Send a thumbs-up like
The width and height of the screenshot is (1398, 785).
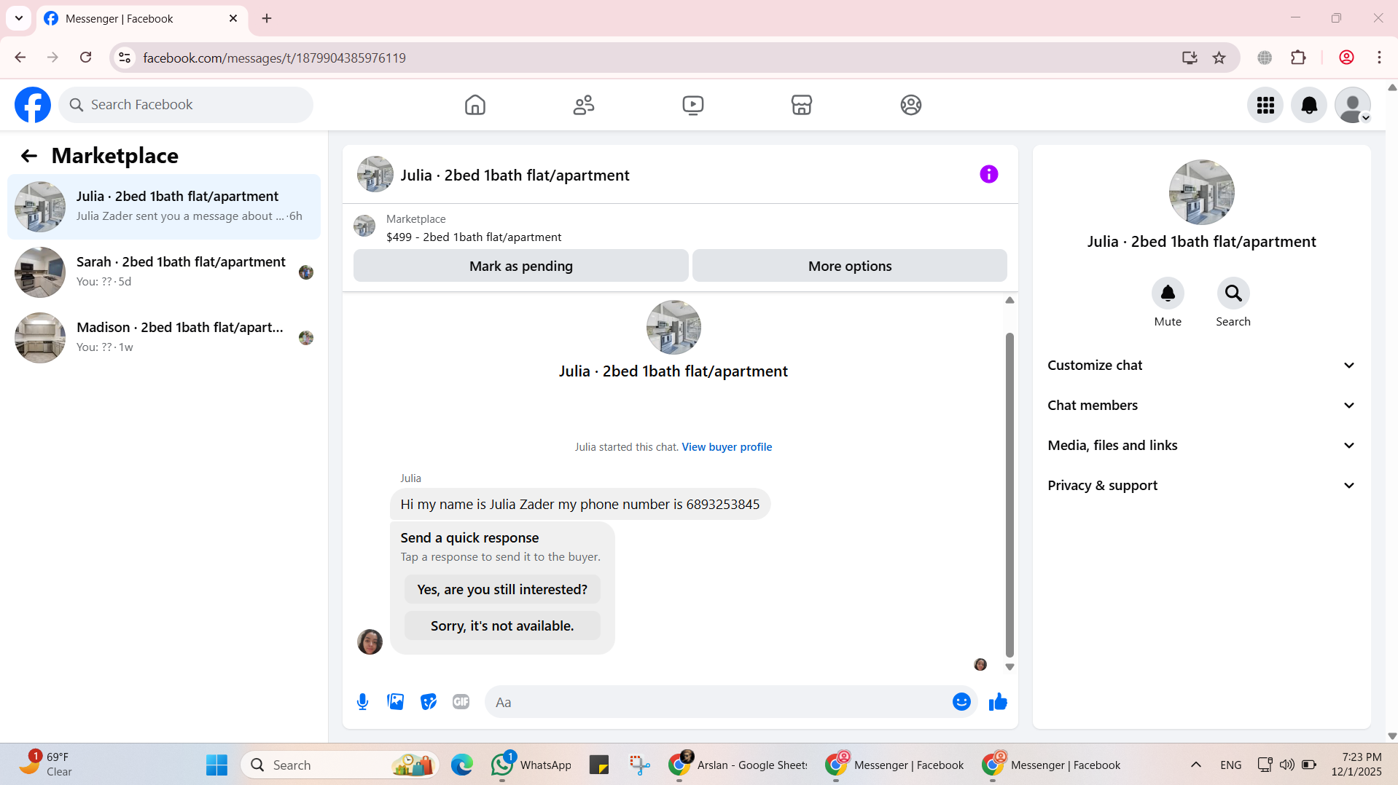[998, 702]
